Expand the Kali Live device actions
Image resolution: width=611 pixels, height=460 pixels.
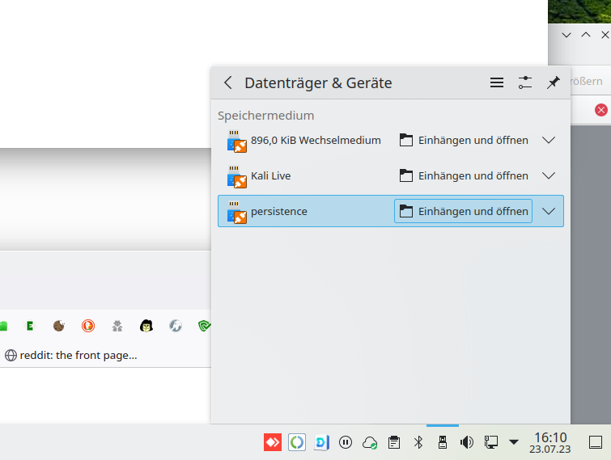coord(549,175)
